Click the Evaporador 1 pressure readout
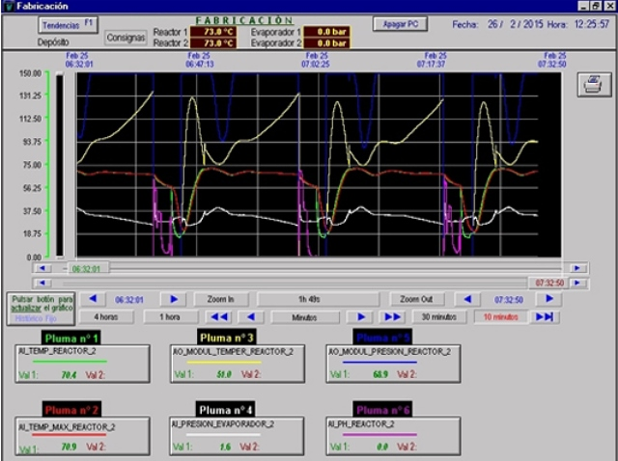The height and width of the screenshot is (461, 618). click(x=326, y=32)
